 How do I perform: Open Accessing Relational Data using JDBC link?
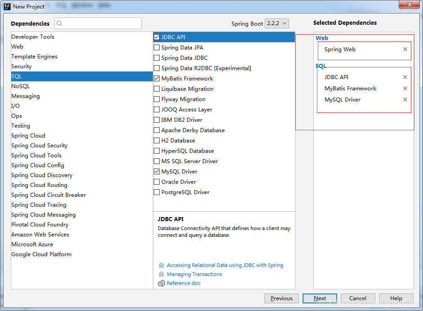[225, 265]
